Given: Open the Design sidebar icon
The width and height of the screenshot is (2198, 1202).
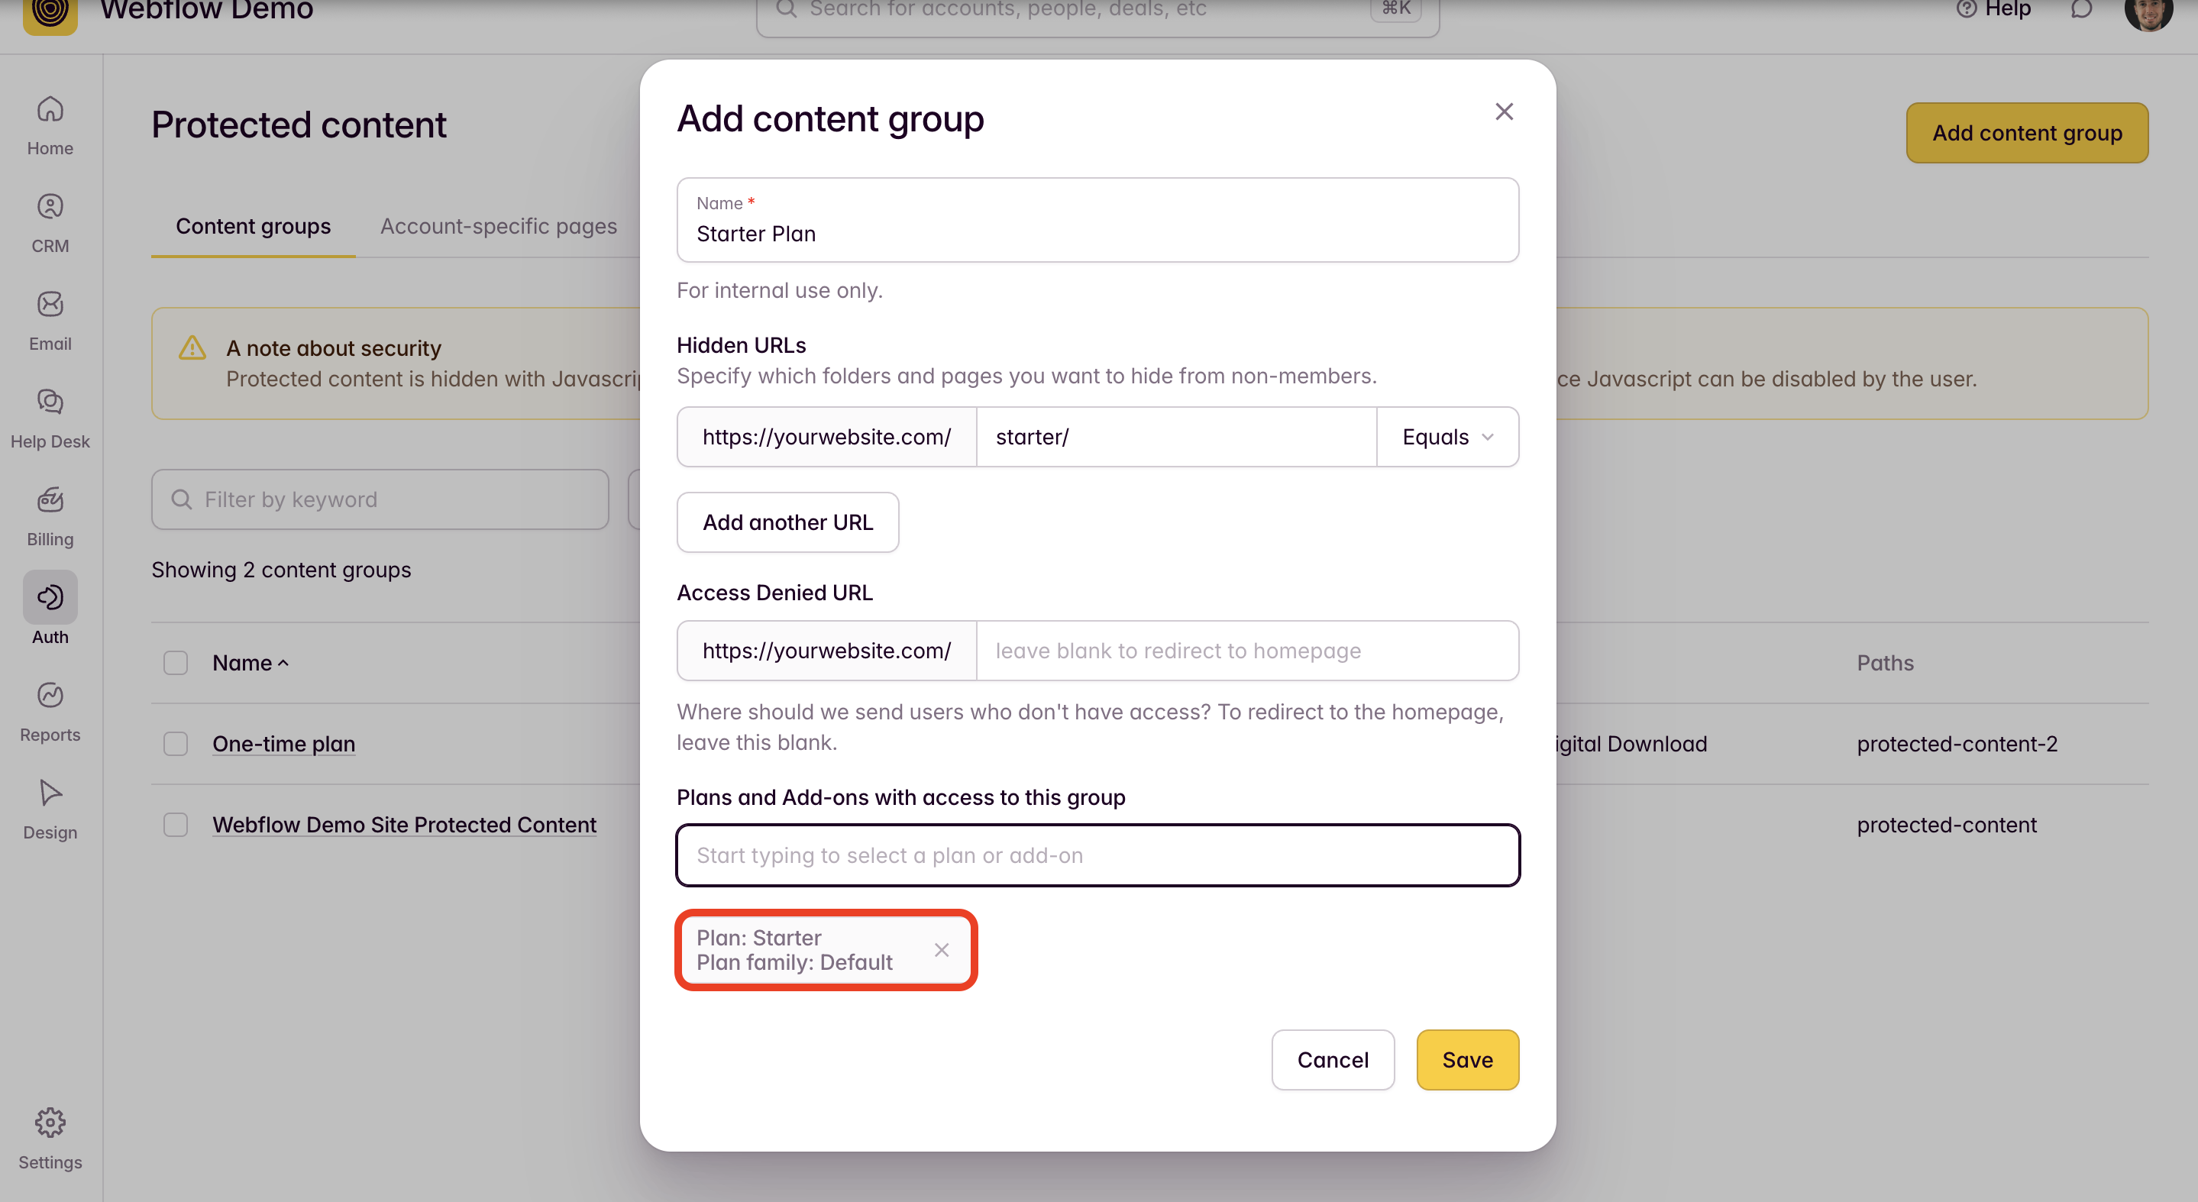Looking at the screenshot, I should pos(50,809).
